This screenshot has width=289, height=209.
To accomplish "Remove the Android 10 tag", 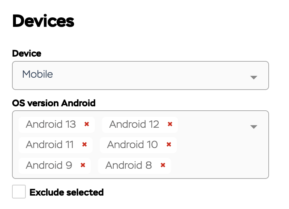I will pyautogui.click(x=169, y=145).
